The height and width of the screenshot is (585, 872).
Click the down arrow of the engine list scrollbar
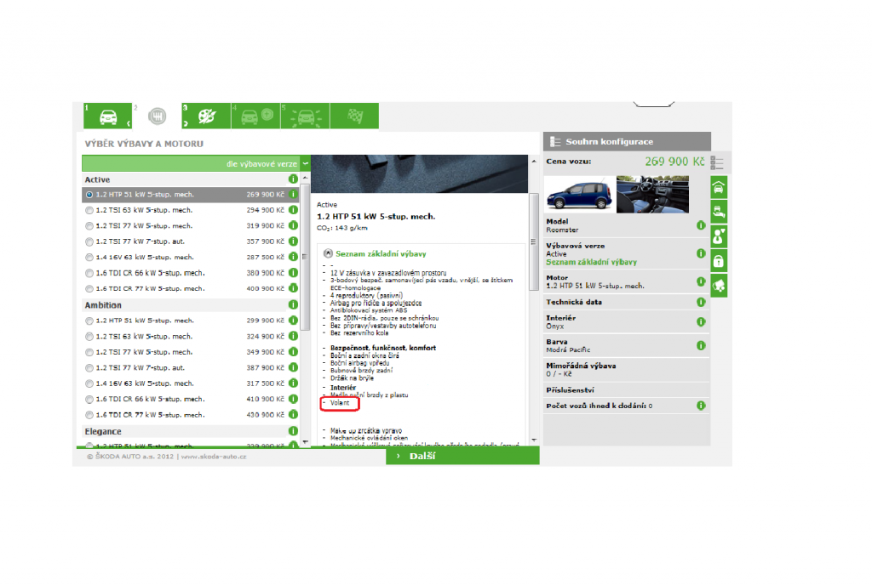[x=306, y=442]
